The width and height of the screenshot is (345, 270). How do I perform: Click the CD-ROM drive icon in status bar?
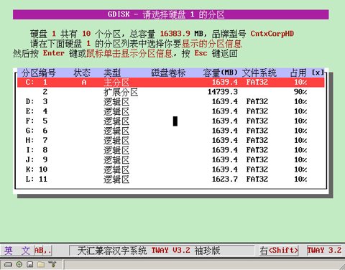coord(19,264)
